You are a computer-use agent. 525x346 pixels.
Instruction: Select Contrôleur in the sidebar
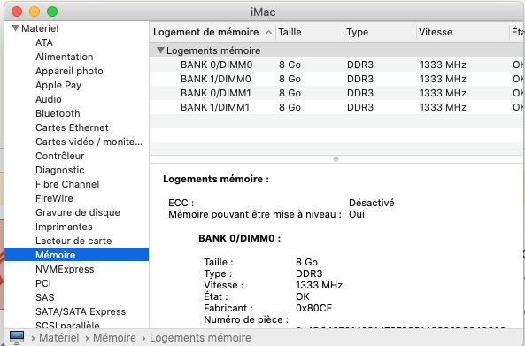59,156
